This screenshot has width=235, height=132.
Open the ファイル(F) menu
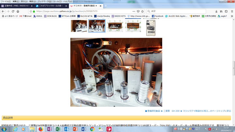(6, 1)
